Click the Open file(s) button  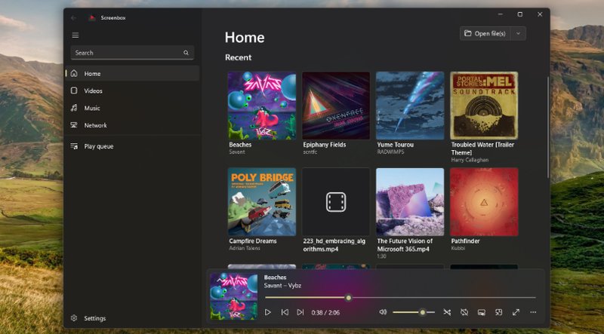coord(485,33)
